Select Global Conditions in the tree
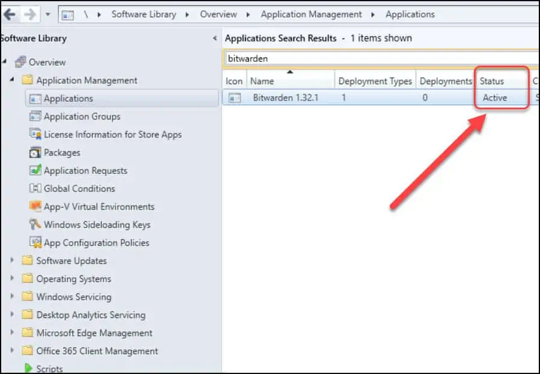This screenshot has width=540, height=374. tap(79, 188)
